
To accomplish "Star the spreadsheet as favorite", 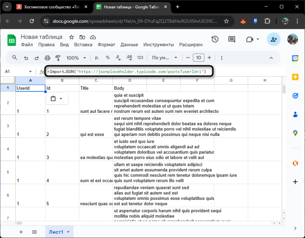I will (71, 37).
